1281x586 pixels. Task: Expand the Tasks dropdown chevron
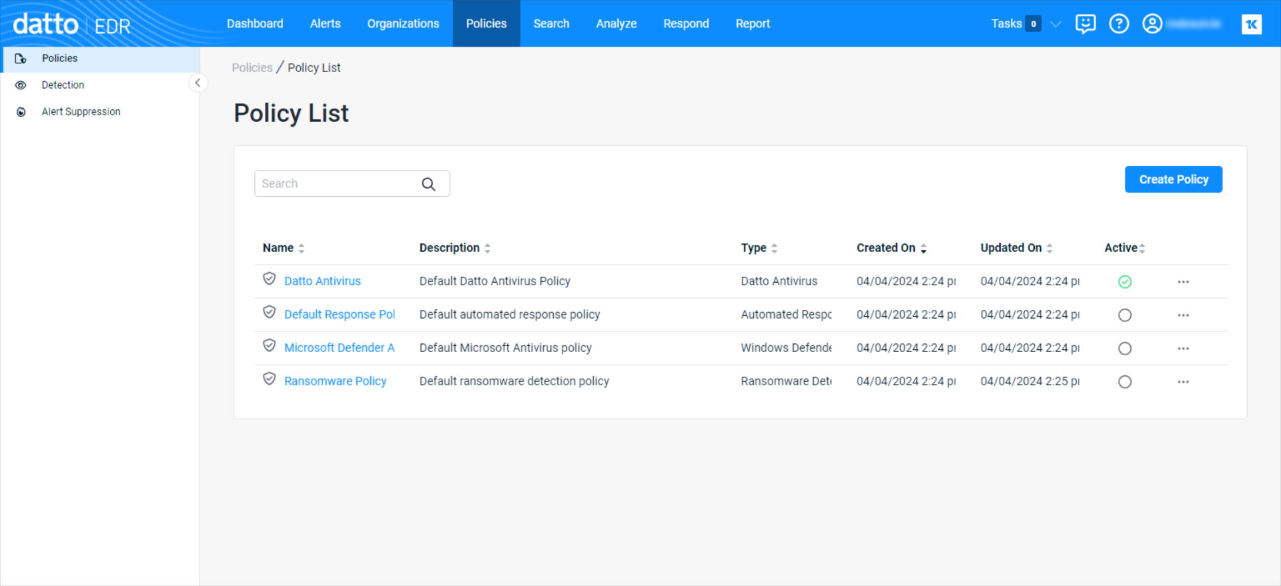1055,25
